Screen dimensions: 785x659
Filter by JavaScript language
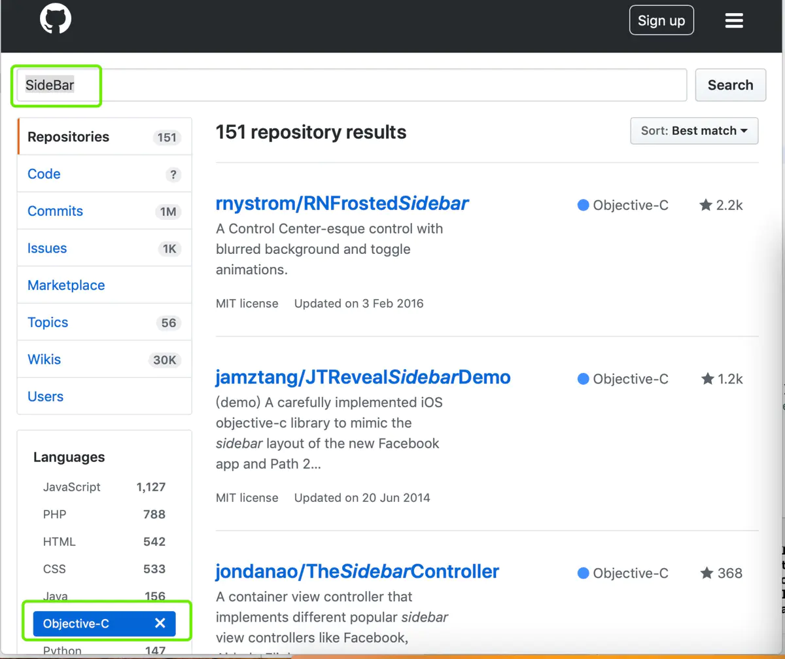tap(104, 487)
